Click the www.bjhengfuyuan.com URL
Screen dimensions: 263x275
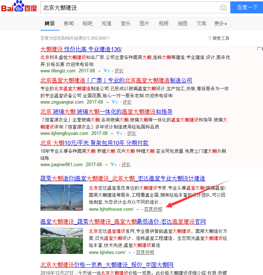tap(64, 133)
